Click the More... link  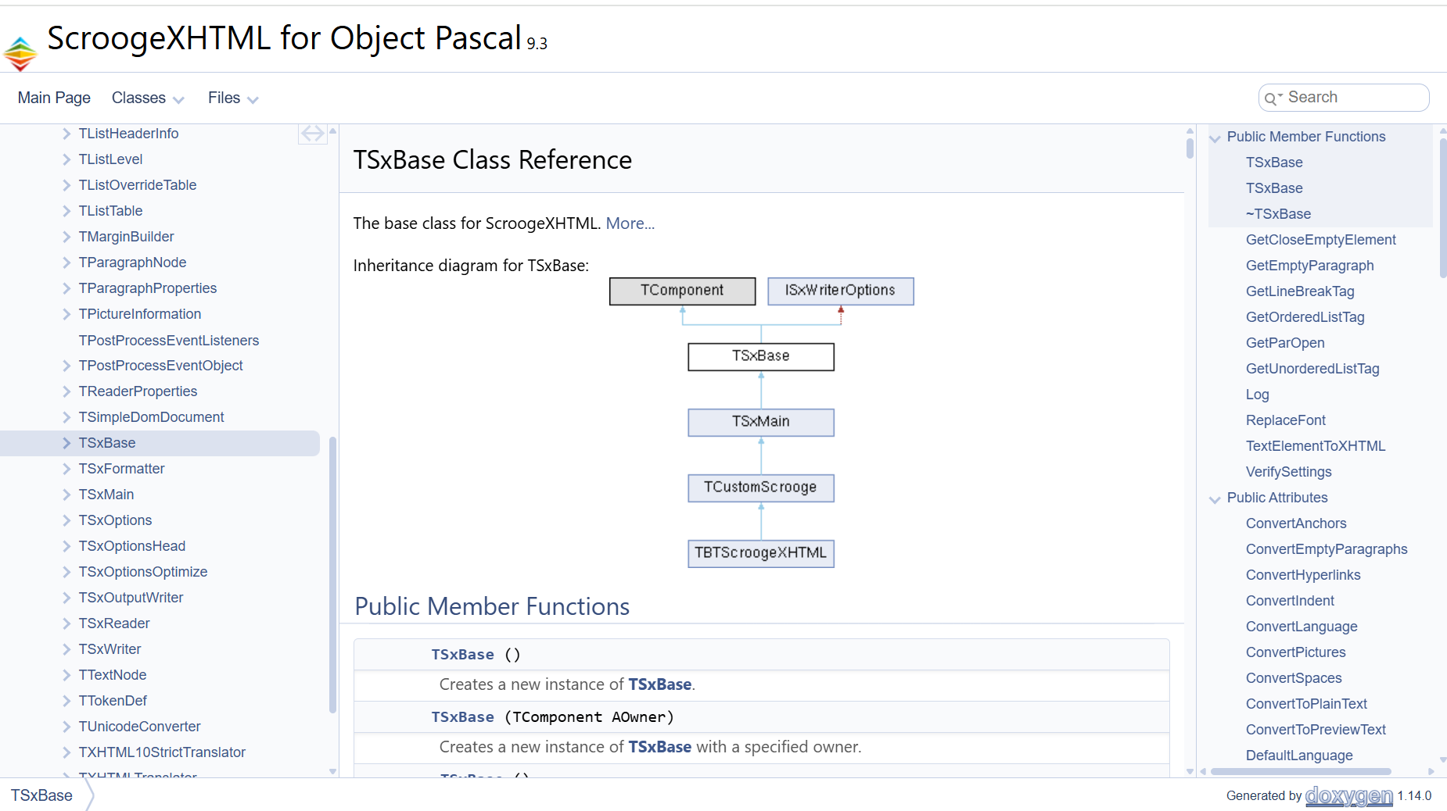click(630, 223)
